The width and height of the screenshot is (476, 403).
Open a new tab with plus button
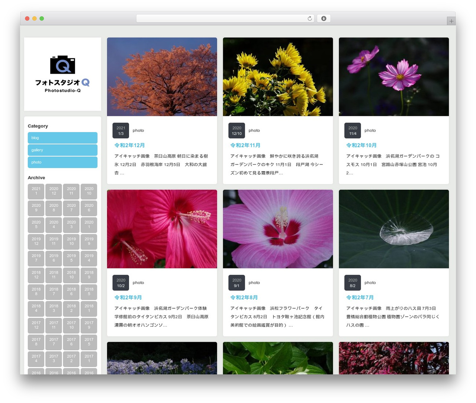[451, 21]
